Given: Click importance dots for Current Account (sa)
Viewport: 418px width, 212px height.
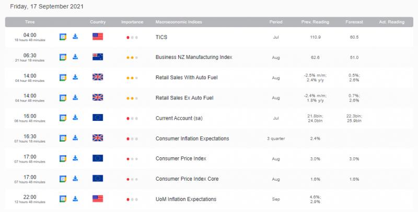Looking at the screenshot, I should point(132,118).
